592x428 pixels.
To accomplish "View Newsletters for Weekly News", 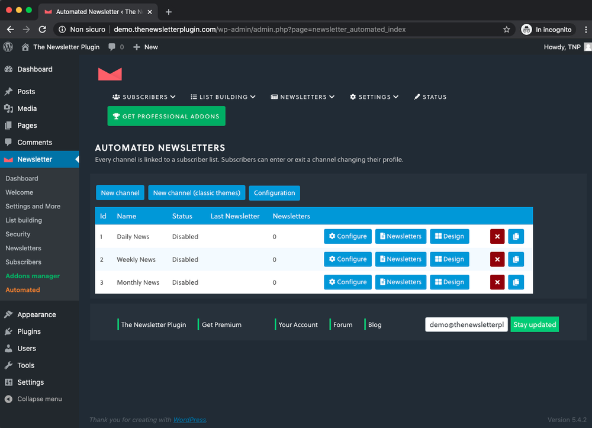I will click(401, 259).
